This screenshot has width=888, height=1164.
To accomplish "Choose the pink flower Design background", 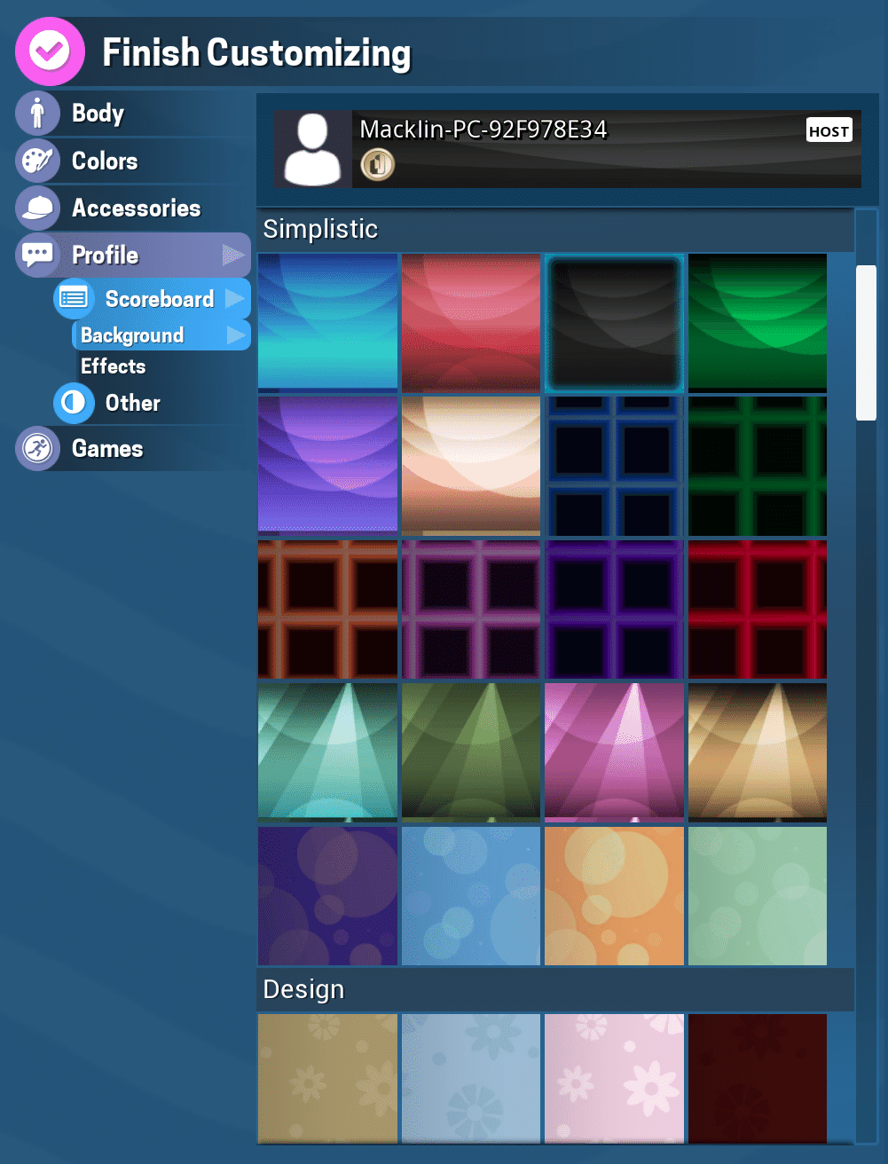I will pyautogui.click(x=614, y=1079).
